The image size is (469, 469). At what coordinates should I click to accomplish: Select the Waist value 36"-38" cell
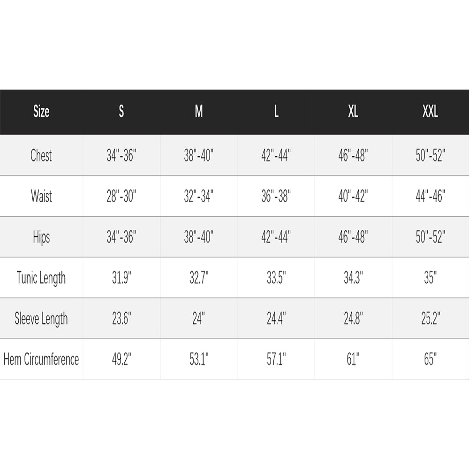[276, 196]
